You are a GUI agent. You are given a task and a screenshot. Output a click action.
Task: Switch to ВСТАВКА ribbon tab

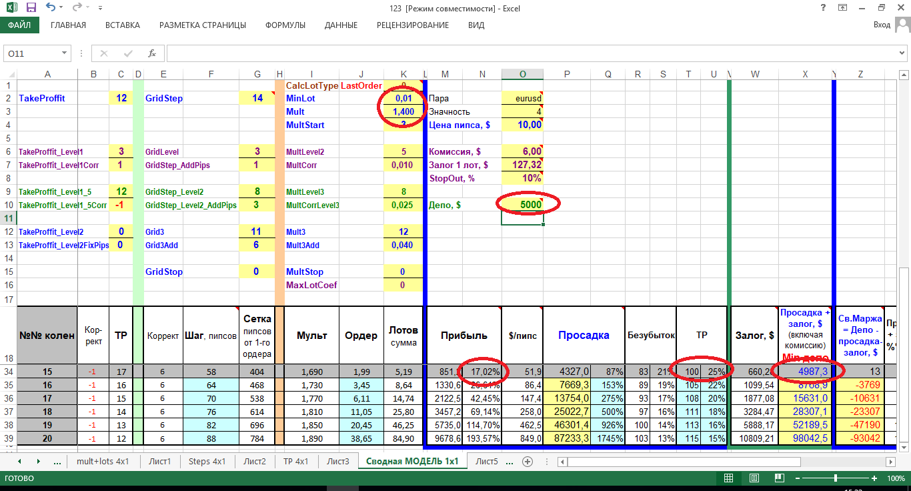tap(123, 25)
